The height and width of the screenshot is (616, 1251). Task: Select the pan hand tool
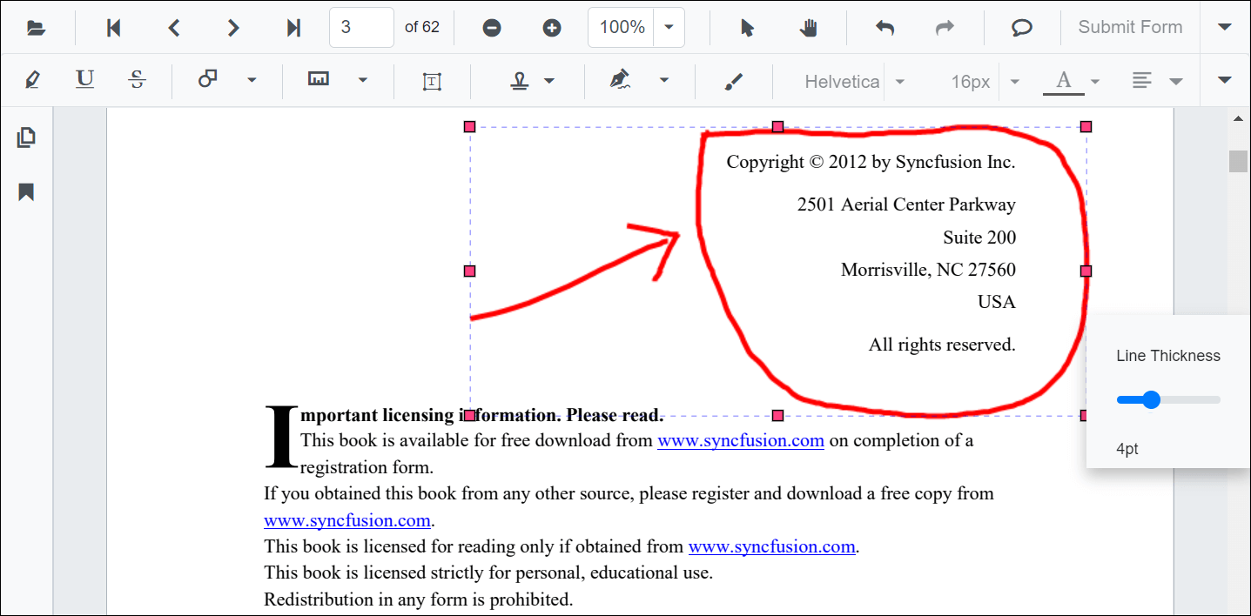click(809, 28)
